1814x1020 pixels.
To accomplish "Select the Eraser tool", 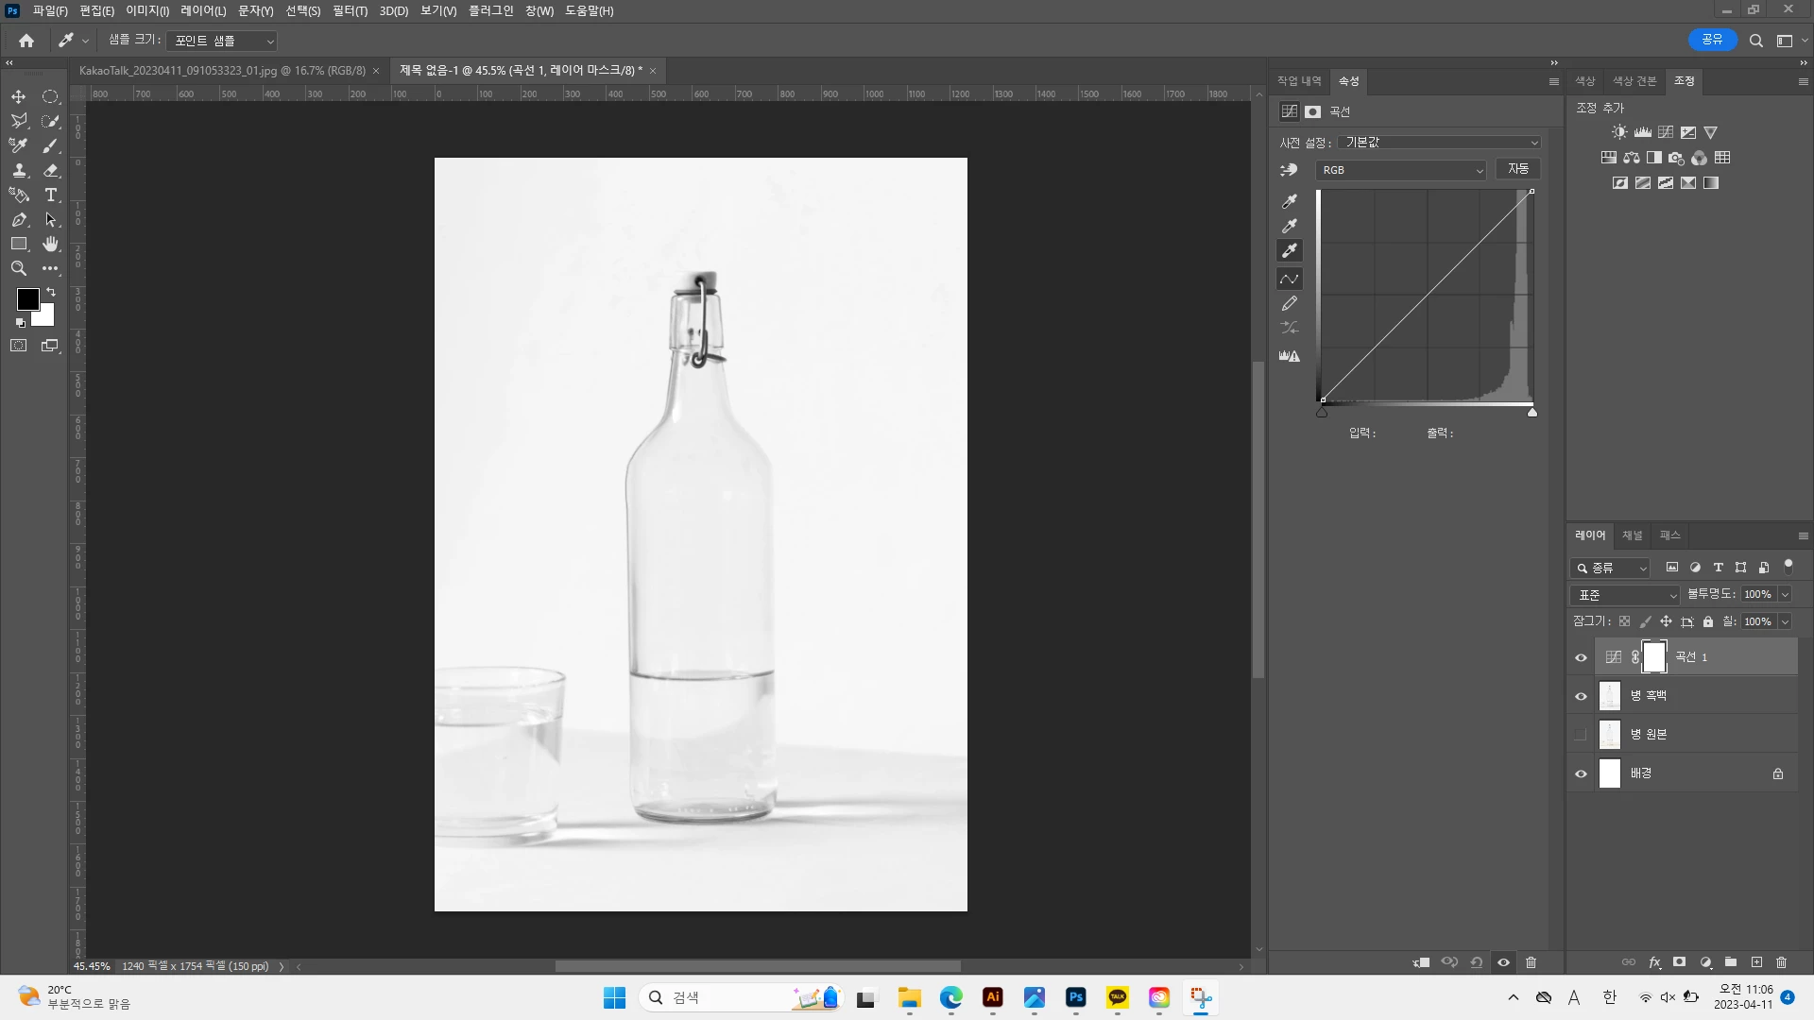I will point(51,171).
